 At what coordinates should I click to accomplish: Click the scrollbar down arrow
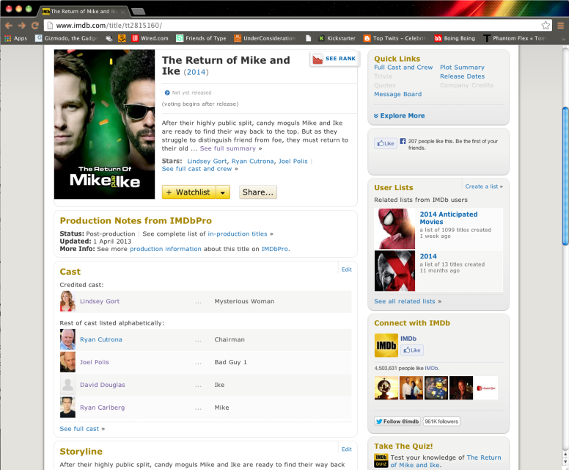click(x=565, y=462)
